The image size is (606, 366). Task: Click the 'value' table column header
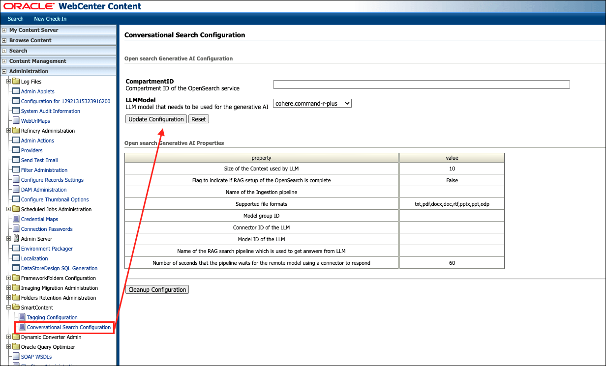point(452,158)
